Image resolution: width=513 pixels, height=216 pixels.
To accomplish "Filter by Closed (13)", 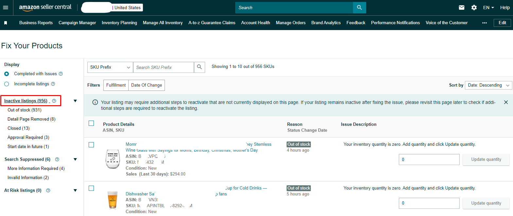I will 19,128.
